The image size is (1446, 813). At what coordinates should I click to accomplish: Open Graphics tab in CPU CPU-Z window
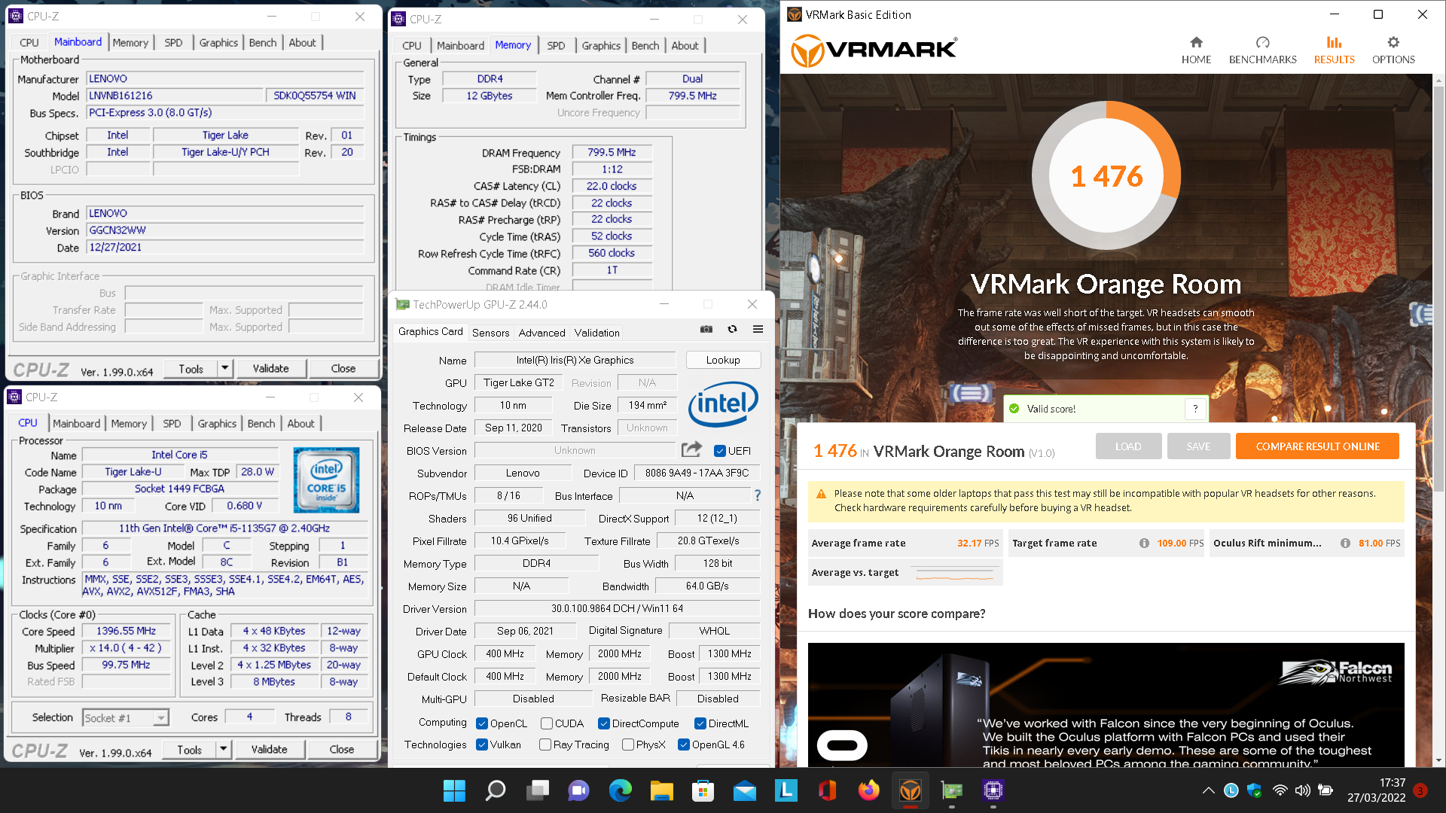217,423
